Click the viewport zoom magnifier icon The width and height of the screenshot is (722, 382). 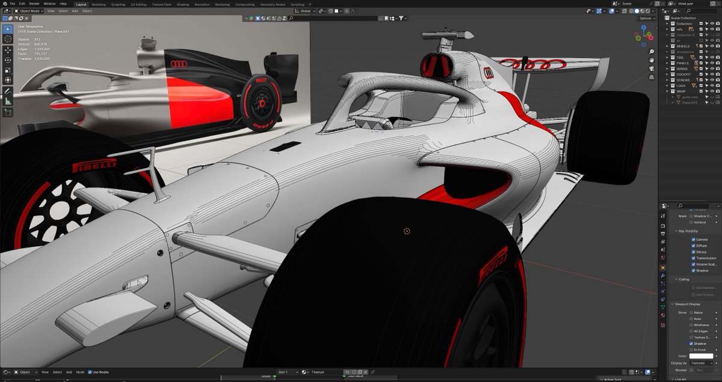coord(652,51)
